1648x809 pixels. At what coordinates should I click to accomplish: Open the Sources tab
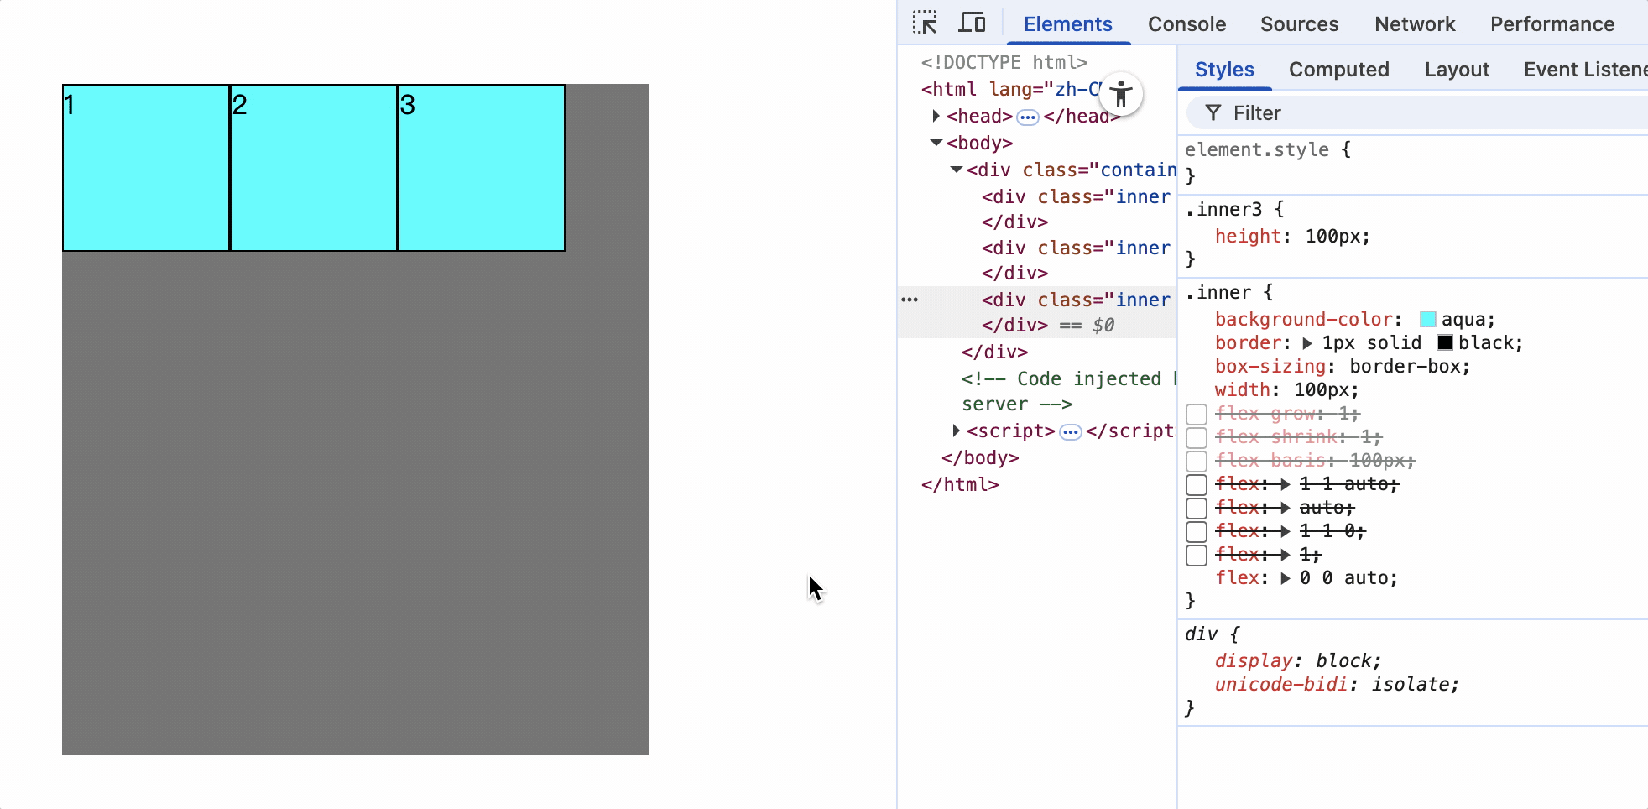pos(1300,23)
